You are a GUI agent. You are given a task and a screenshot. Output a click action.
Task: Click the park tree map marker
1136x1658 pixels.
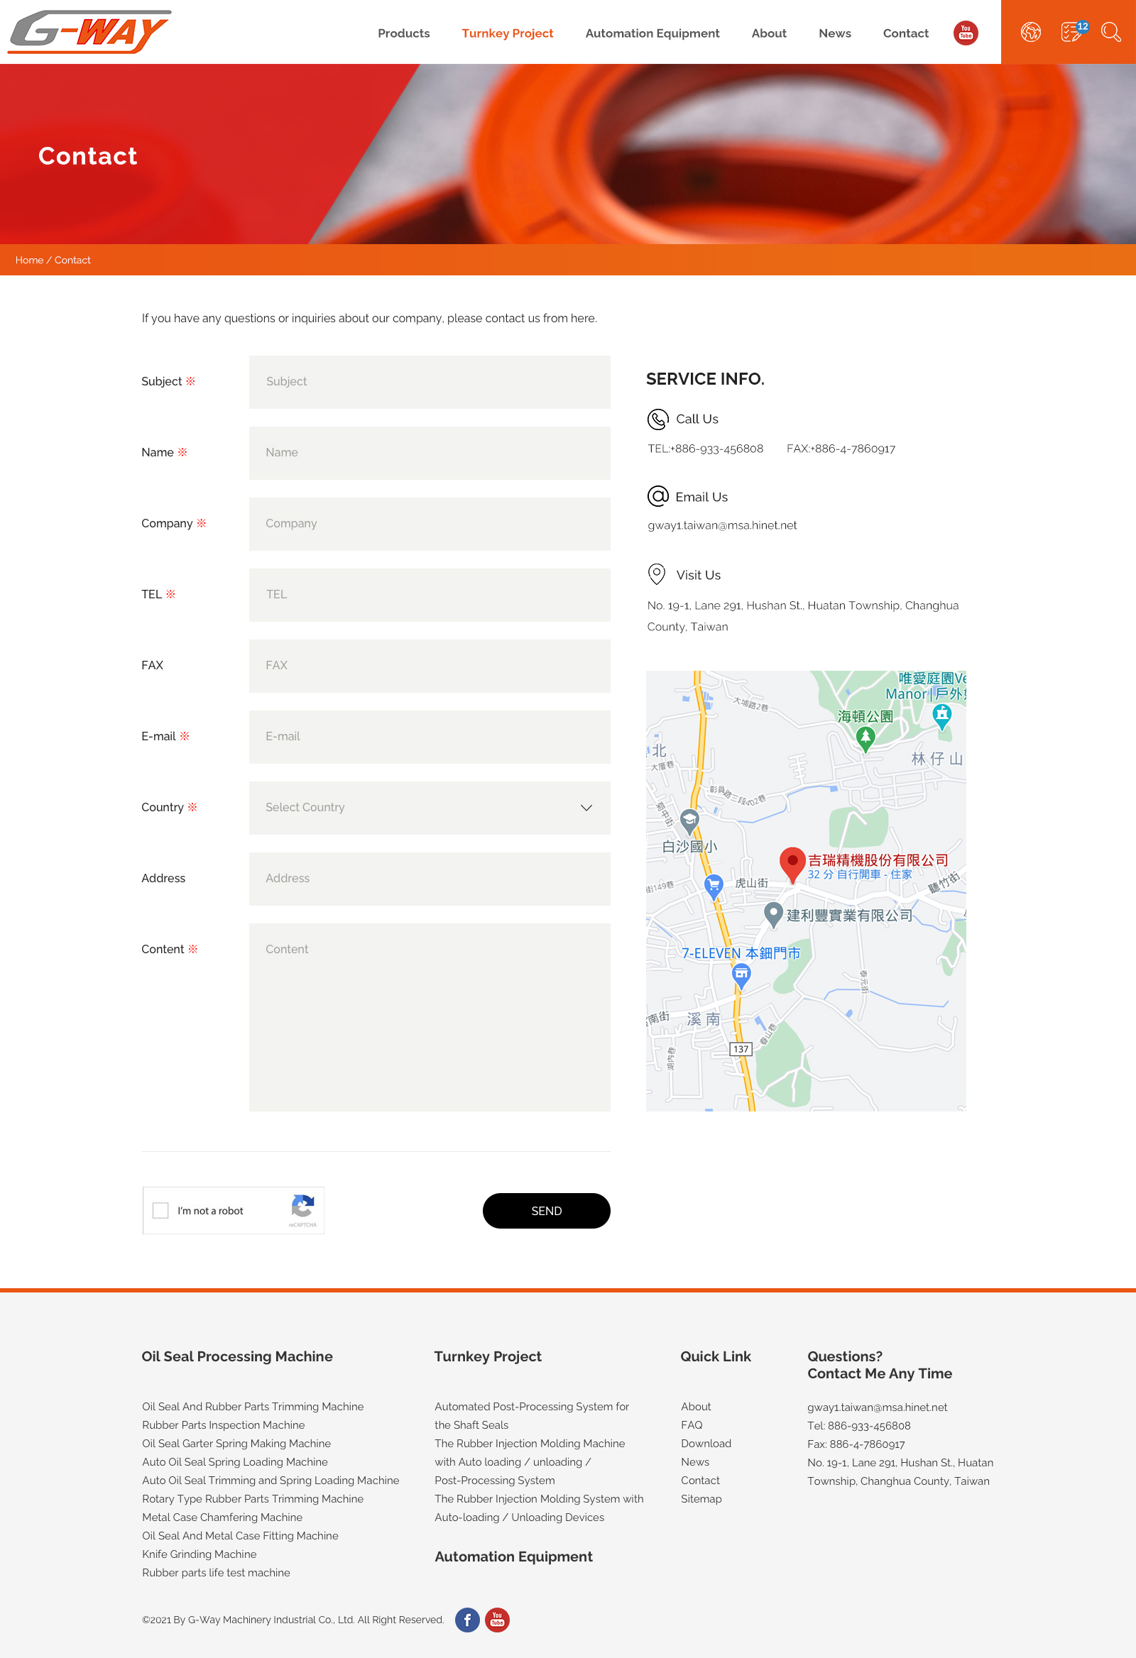865,739
